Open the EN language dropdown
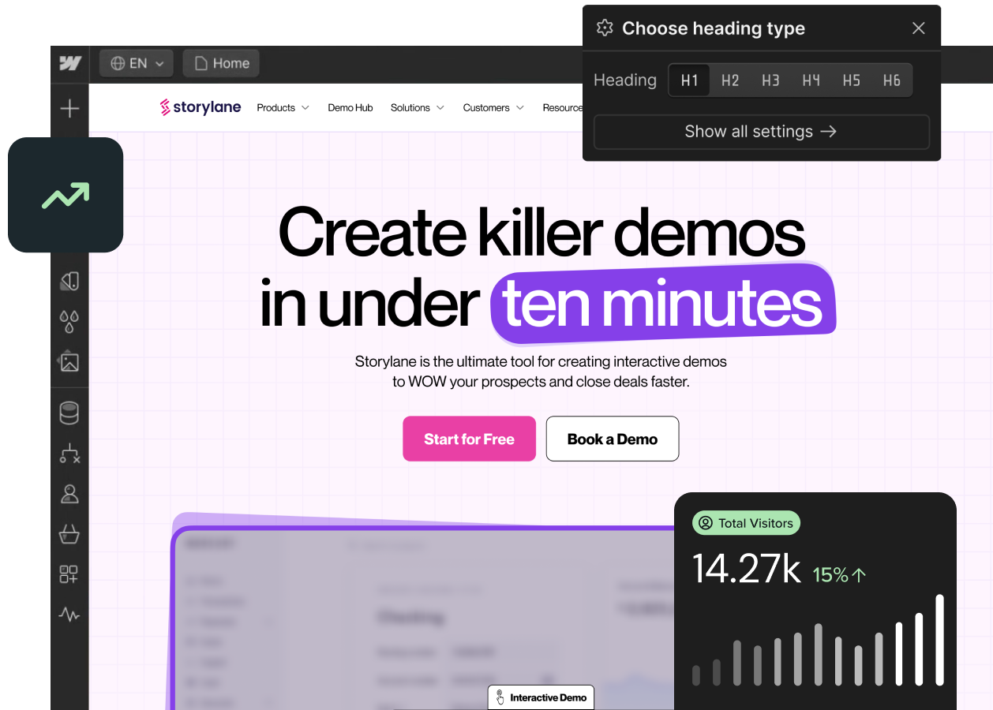 (x=137, y=64)
